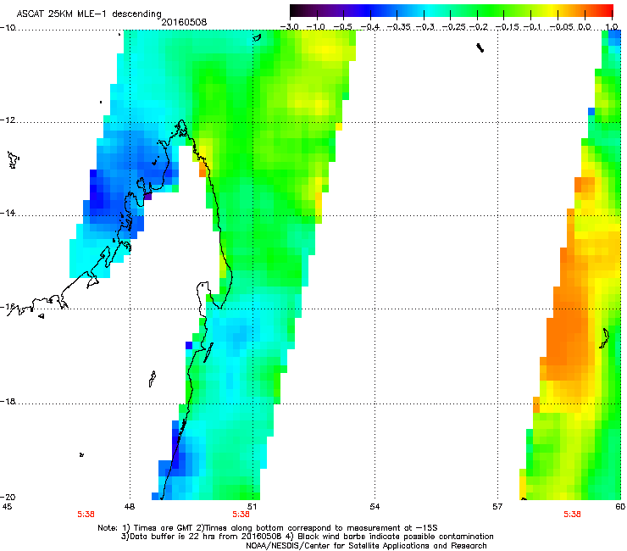This screenshot has width=627, height=551.
Task: Click the "0.0" color scale label
Action: pos(585,27)
